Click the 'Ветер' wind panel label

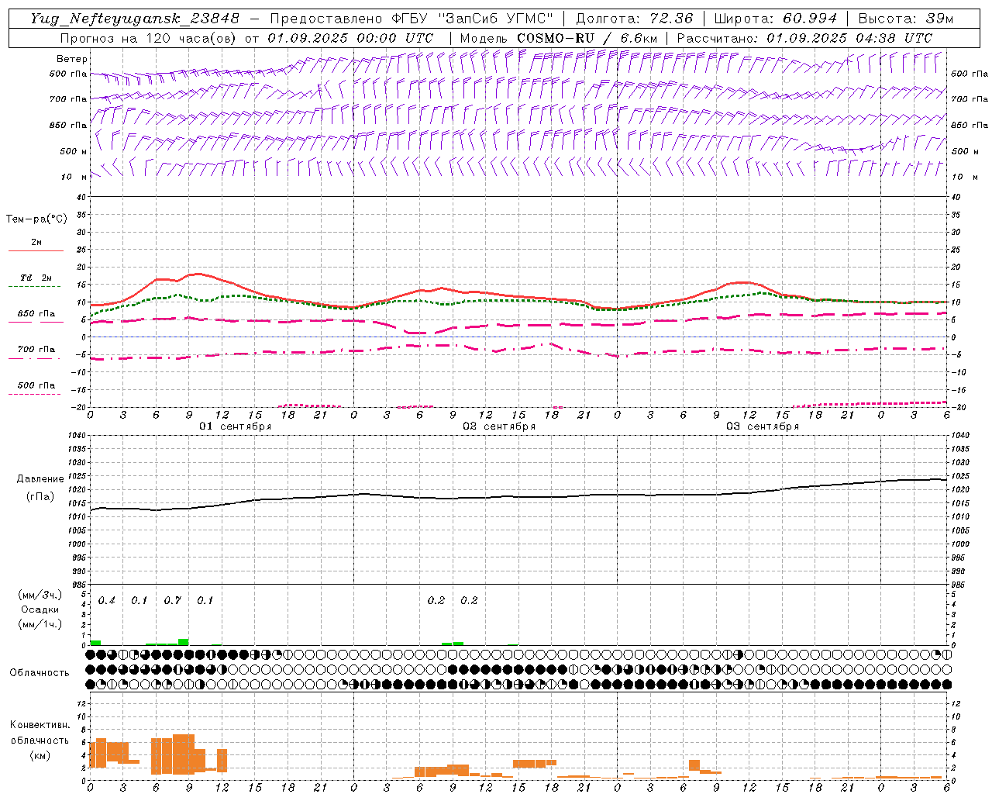pyautogui.click(x=72, y=59)
